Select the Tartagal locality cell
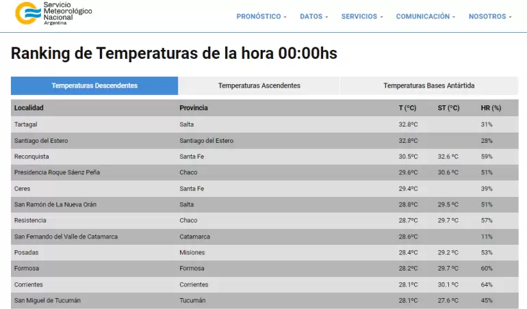Screen dimensions: 527x309 pyautogui.click(x=25, y=124)
